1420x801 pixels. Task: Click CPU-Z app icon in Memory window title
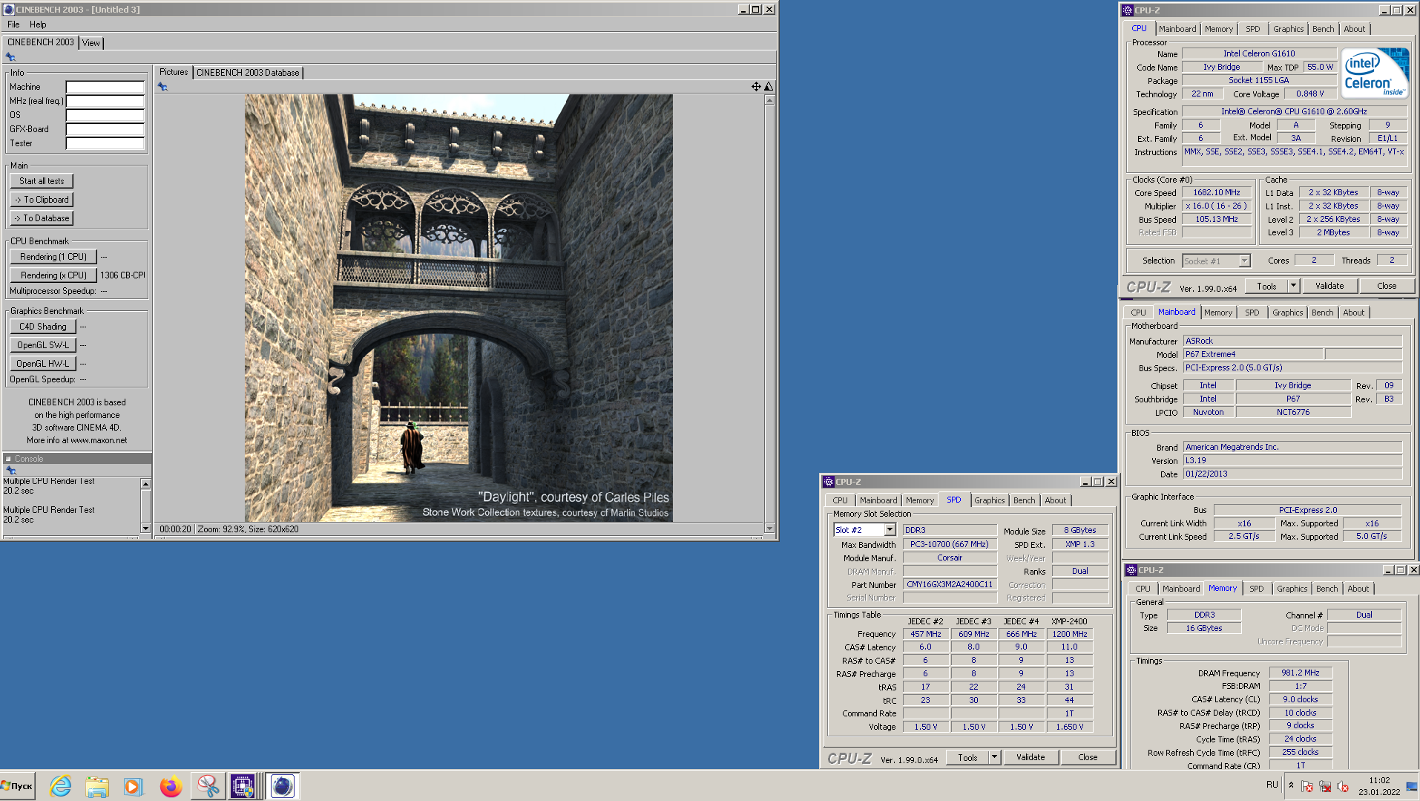[1131, 570]
